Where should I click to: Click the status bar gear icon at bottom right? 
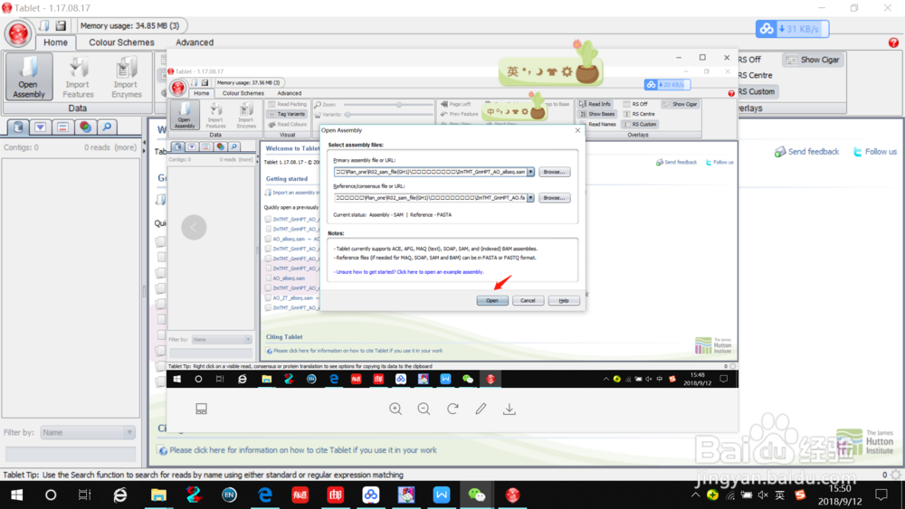896,475
